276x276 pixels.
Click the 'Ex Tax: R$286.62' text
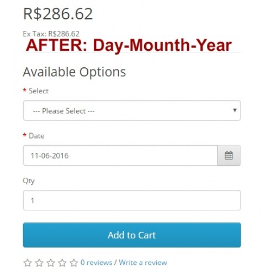click(51, 34)
